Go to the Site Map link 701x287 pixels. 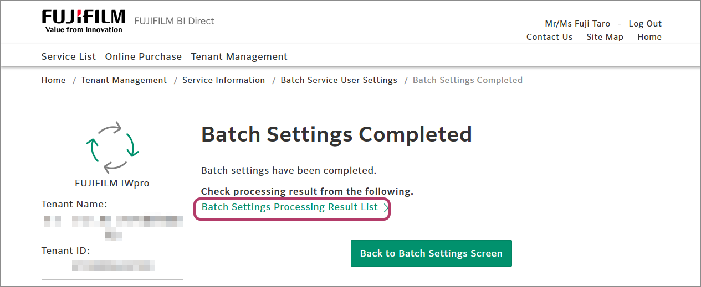(x=605, y=37)
